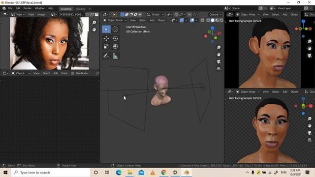This screenshot has height=177, width=315.
Task: Open the editor type dropdown in the center viewport
Action: click(106, 14)
